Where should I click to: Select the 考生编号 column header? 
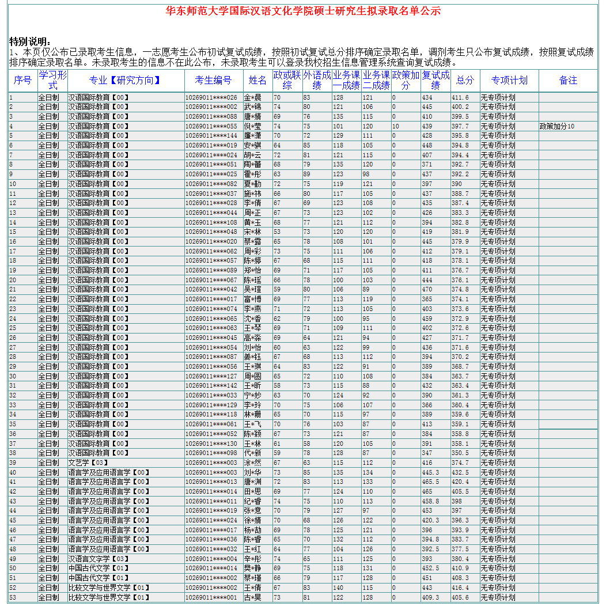213,81
